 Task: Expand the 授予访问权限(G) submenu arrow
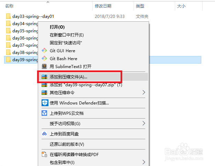144,123
